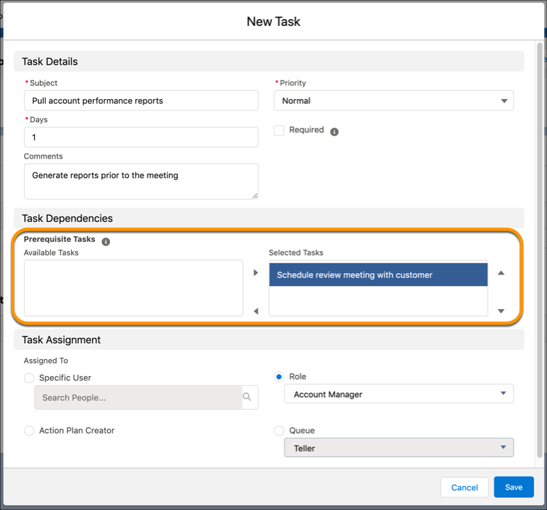Open the info tooltip next to Required
547x510 pixels.
[x=334, y=130]
